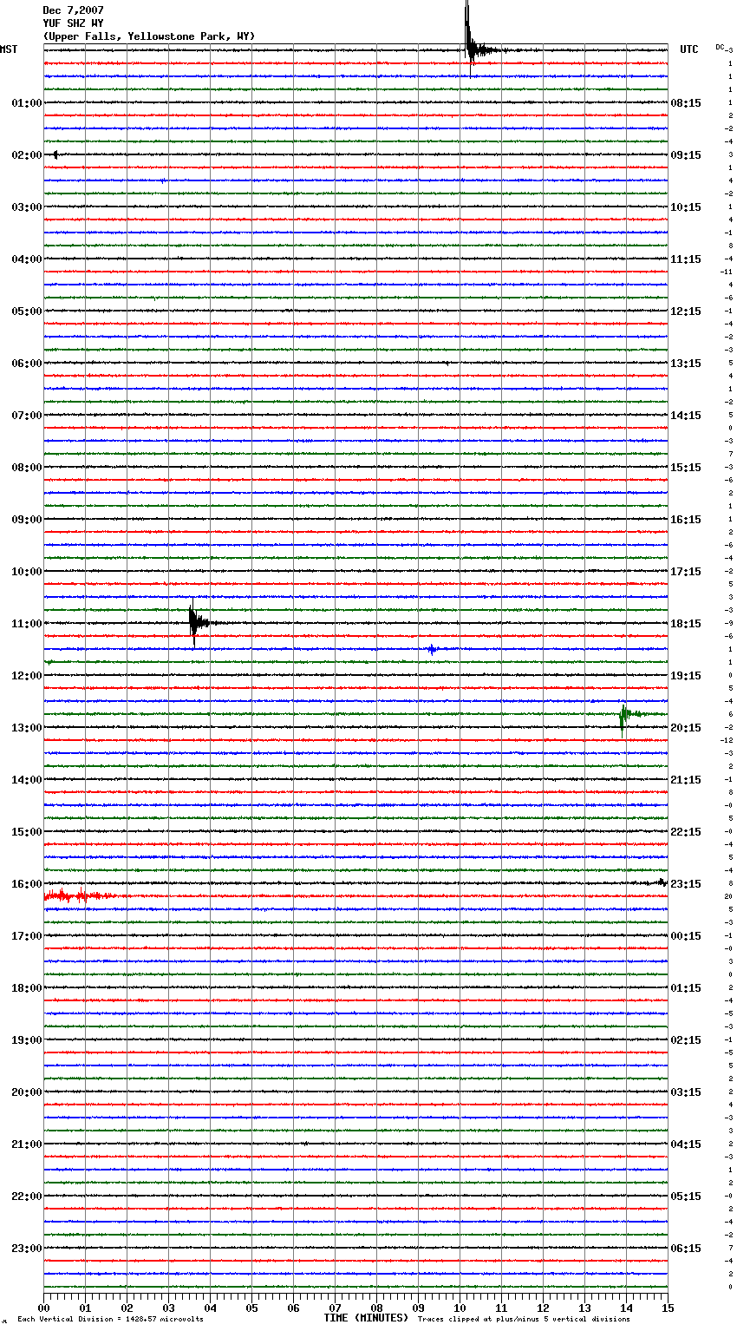Click the MST timezone label
This screenshot has width=737, height=1331.
pyautogui.click(x=9, y=49)
